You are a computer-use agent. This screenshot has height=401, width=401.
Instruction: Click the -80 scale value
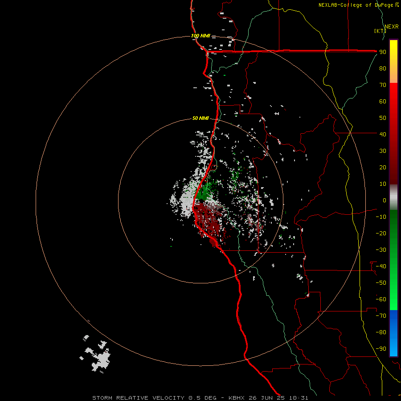coord(381,332)
